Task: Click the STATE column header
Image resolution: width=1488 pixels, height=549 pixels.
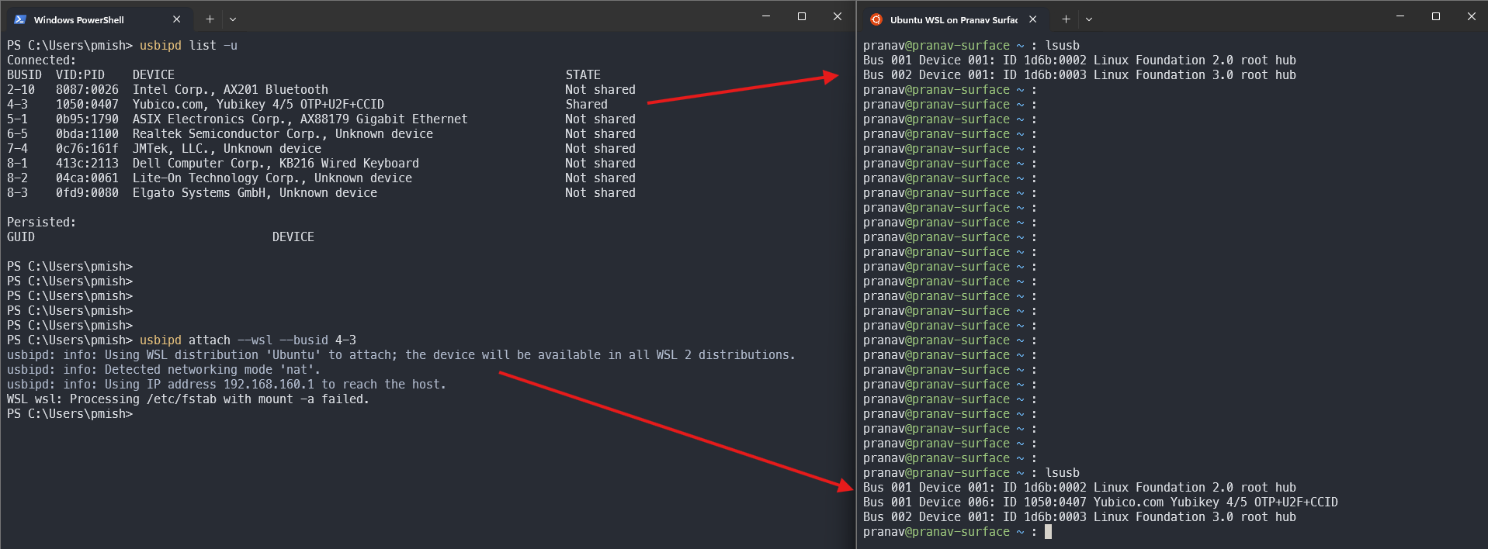Action: click(583, 75)
